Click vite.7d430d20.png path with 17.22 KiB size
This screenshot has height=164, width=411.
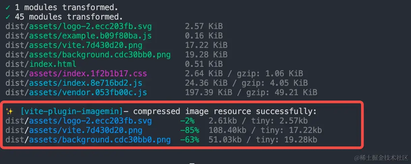[74, 45]
